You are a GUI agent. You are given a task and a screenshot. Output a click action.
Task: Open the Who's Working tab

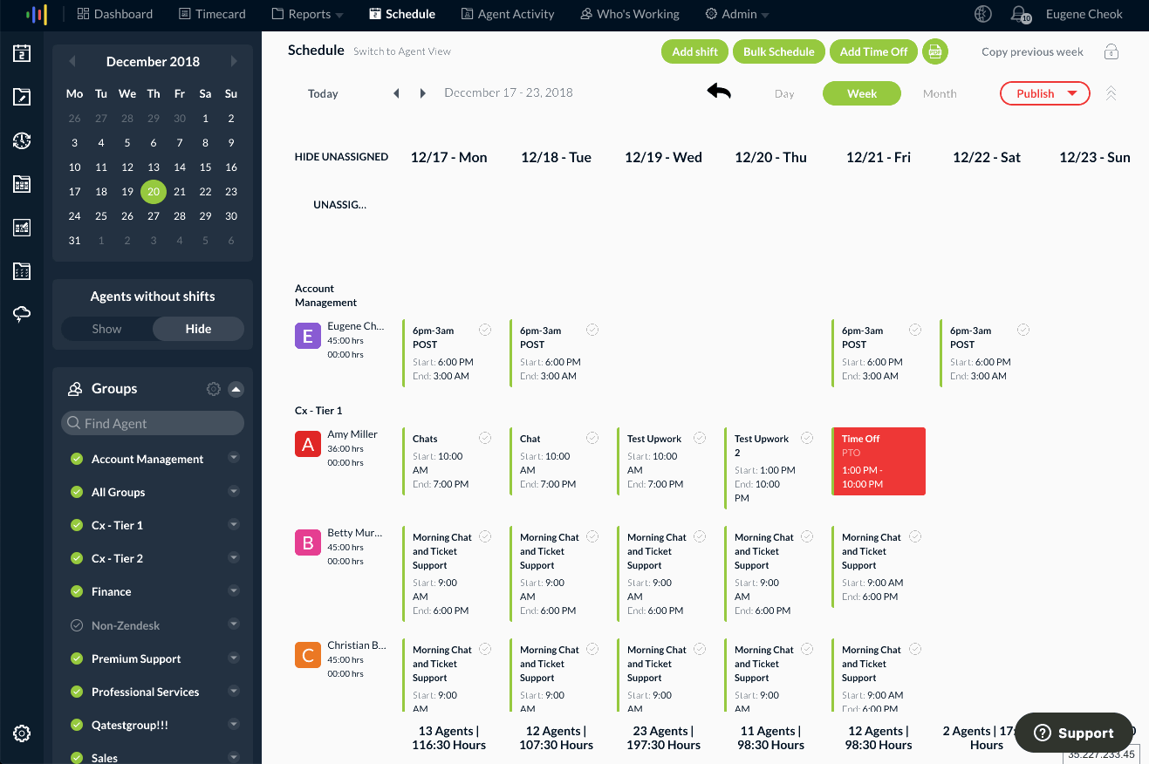pos(630,14)
